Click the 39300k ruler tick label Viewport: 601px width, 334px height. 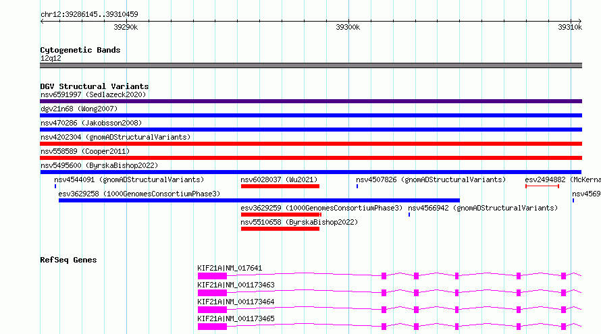[x=348, y=27]
